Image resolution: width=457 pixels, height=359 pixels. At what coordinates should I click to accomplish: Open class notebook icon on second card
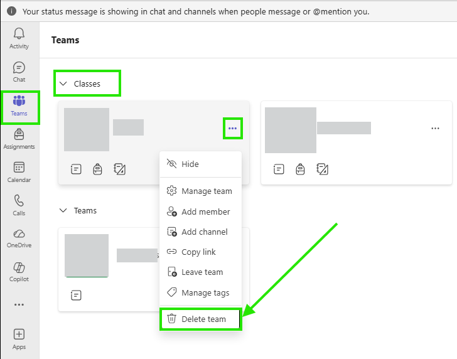pyautogui.click(x=322, y=169)
